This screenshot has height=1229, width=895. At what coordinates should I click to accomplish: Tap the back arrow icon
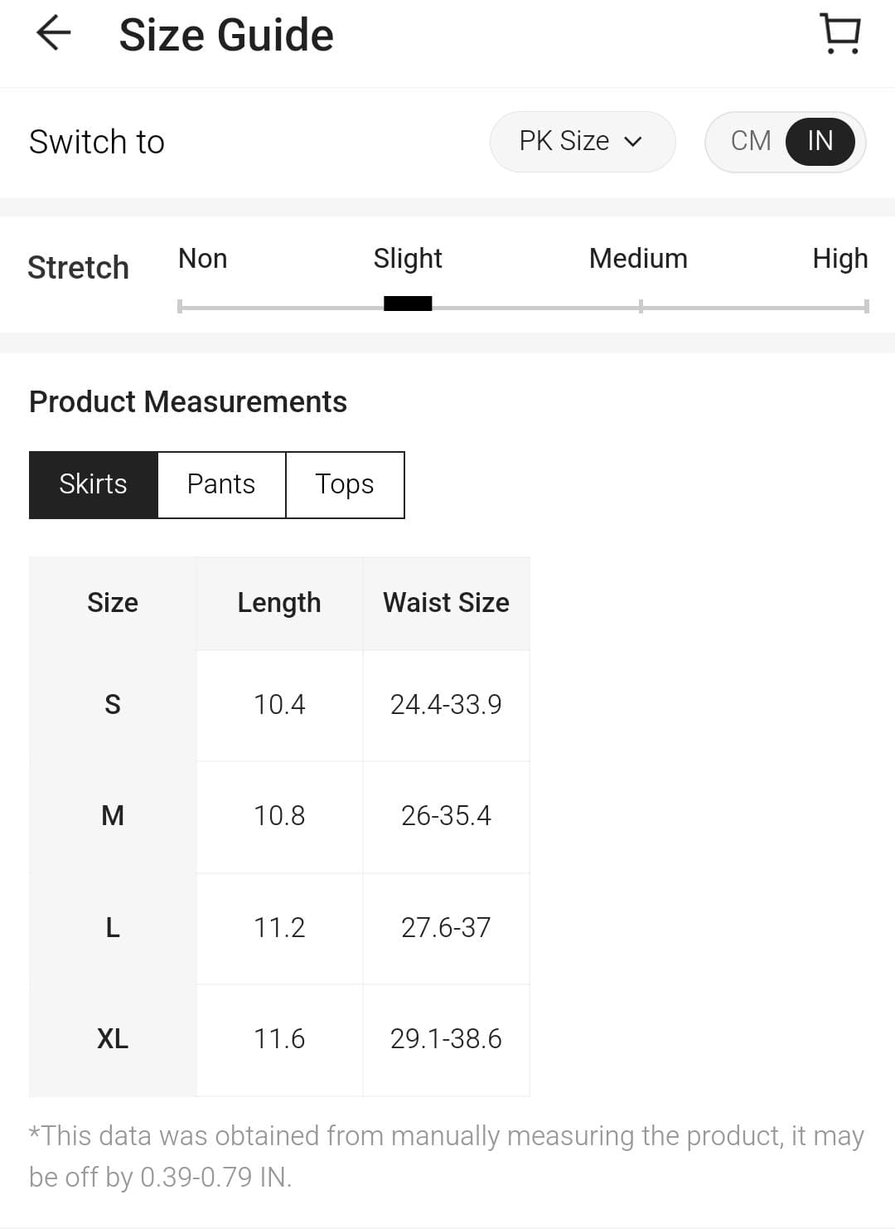tap(54, 34)
